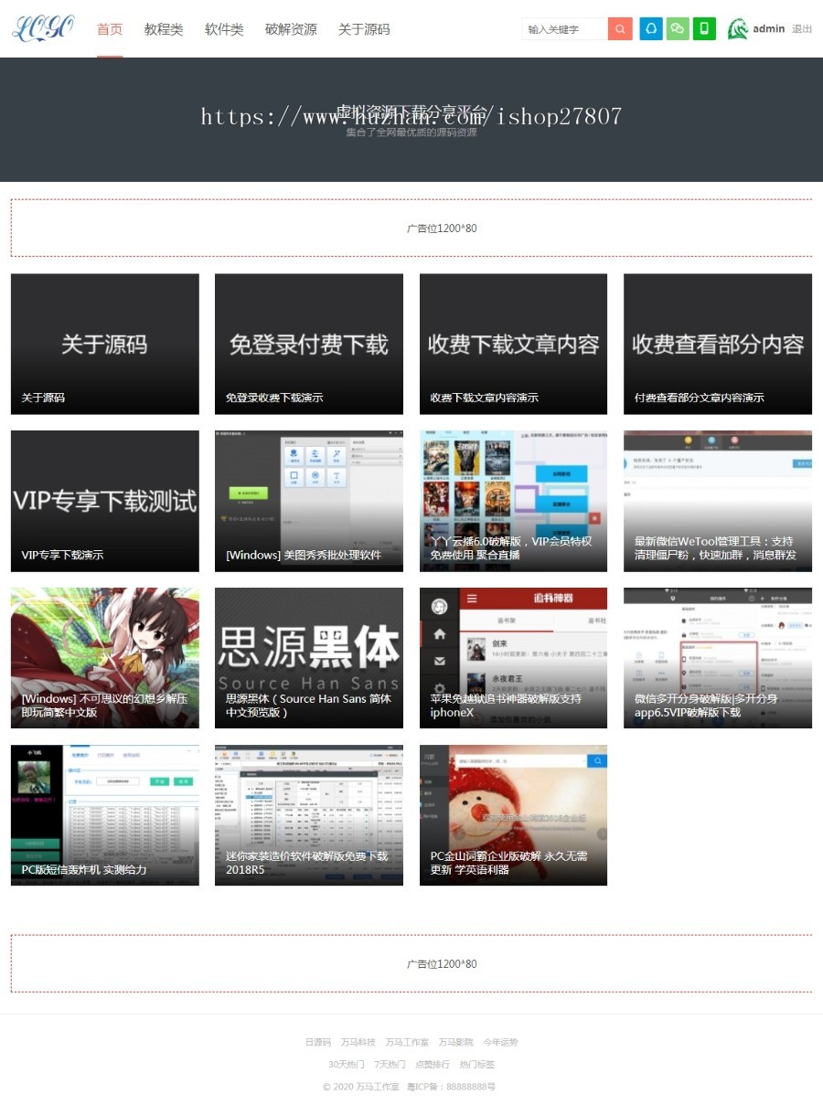Click the top 广告位1200*80 banner
This screenshot has height=1115, width=823.
pos(411,228)
